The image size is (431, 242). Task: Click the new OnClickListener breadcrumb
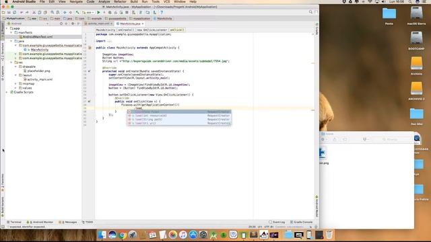tap(152, 30)
